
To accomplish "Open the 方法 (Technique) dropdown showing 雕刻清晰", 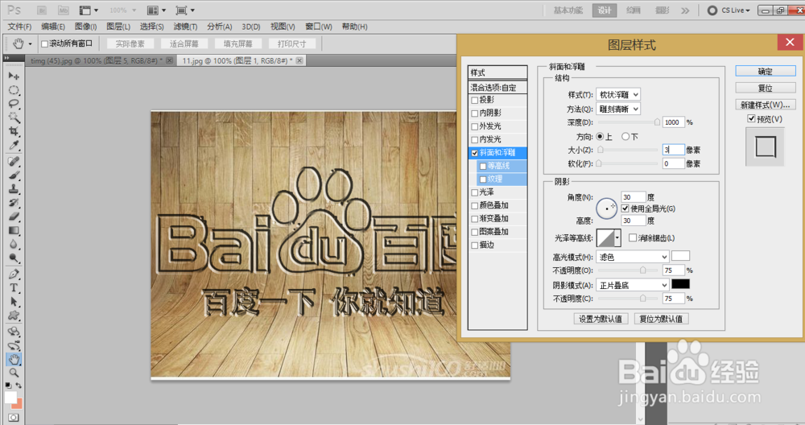I will [618, 109].
